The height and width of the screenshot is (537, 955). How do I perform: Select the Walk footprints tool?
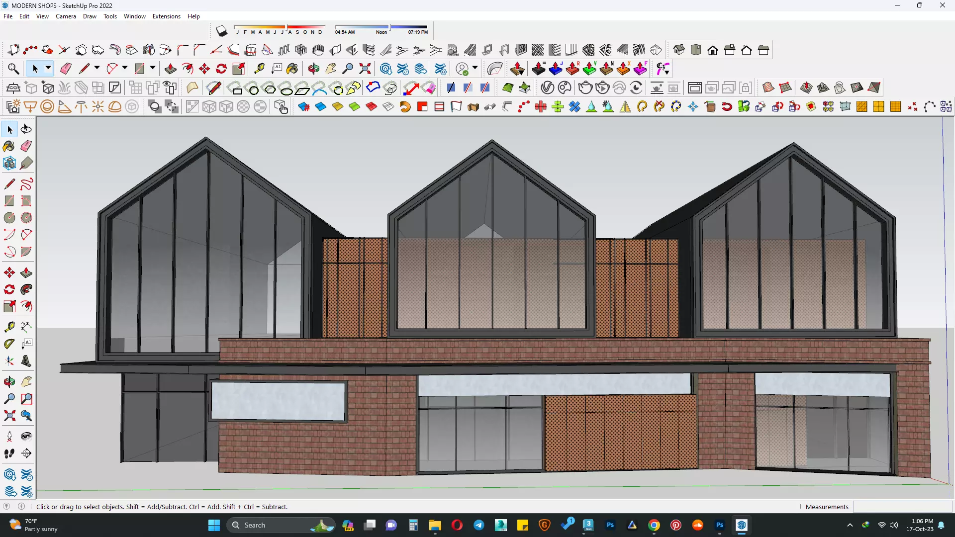[9, 453]
